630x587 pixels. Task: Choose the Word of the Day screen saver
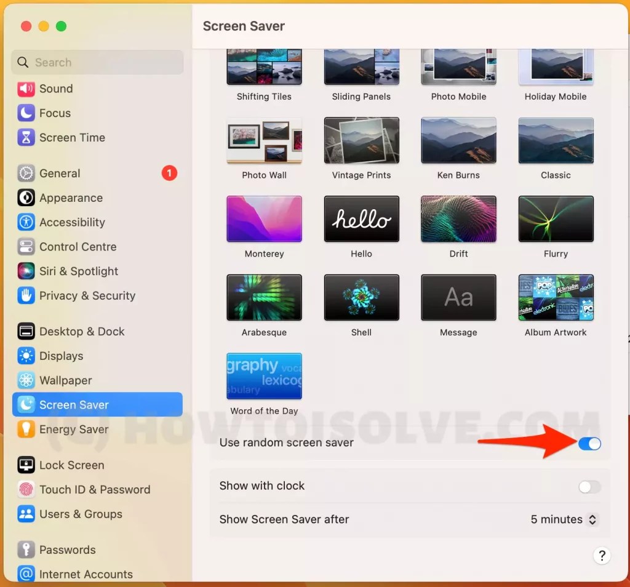coord(264,376)
